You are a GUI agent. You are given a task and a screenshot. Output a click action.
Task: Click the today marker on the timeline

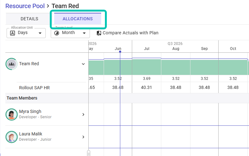(x=120, y=51)
